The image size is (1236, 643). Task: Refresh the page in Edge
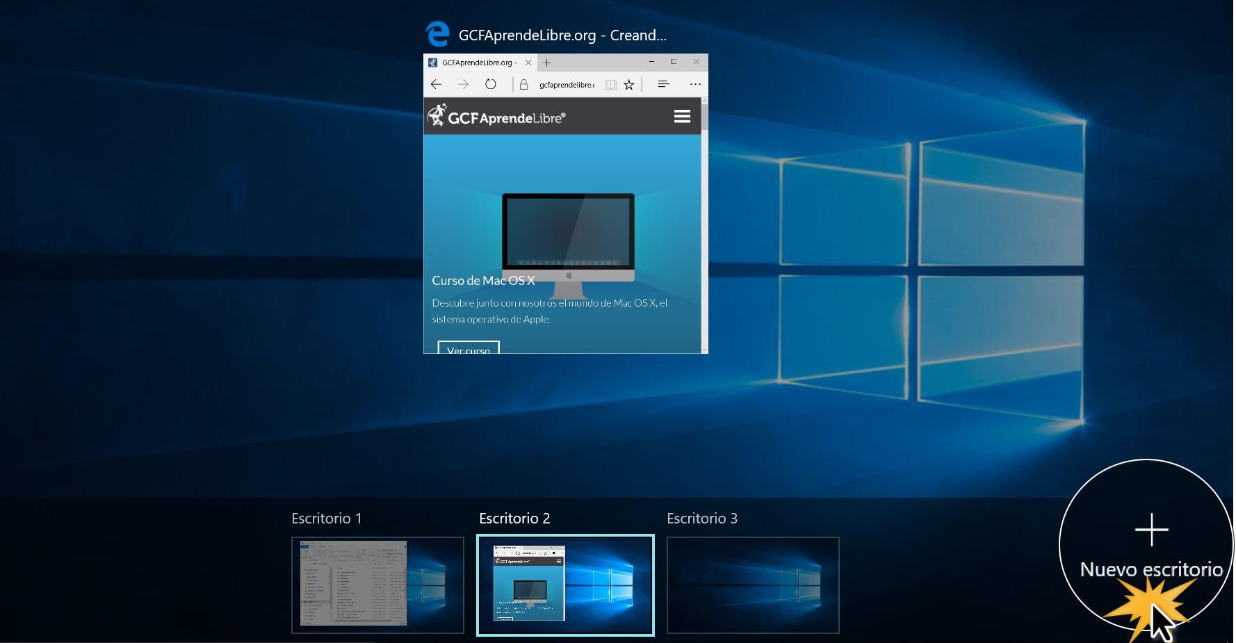click(491, 84)
